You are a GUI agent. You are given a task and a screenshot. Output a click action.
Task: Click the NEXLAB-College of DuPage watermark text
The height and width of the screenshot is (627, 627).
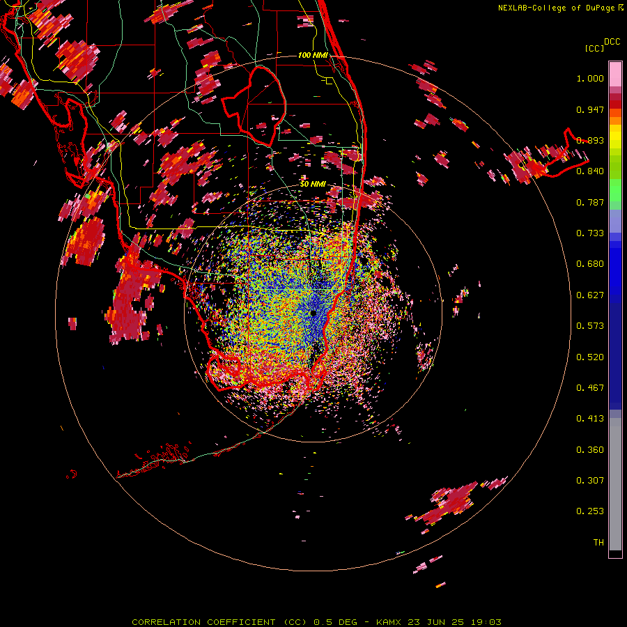tap(556, 8)
